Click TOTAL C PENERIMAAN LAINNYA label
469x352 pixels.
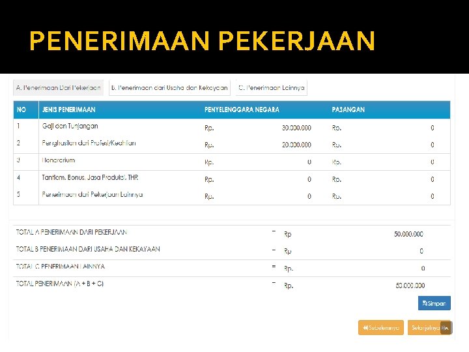[61, 267]
